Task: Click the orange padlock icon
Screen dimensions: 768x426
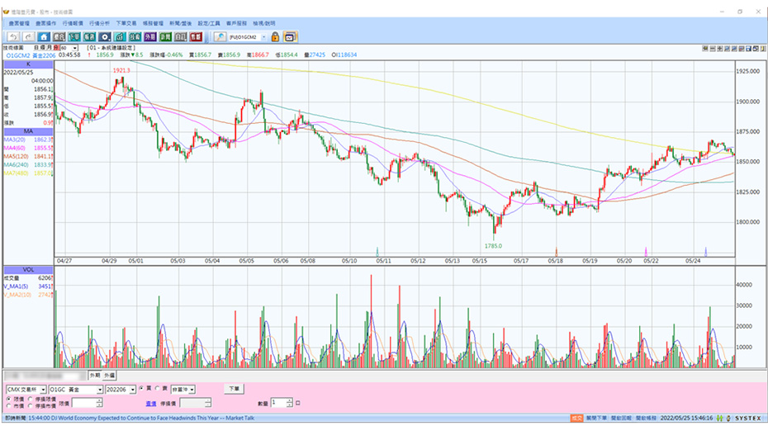Action: (x=275, y=36)
